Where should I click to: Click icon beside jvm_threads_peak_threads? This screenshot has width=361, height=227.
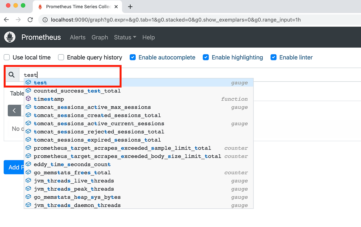coord(28,189)
